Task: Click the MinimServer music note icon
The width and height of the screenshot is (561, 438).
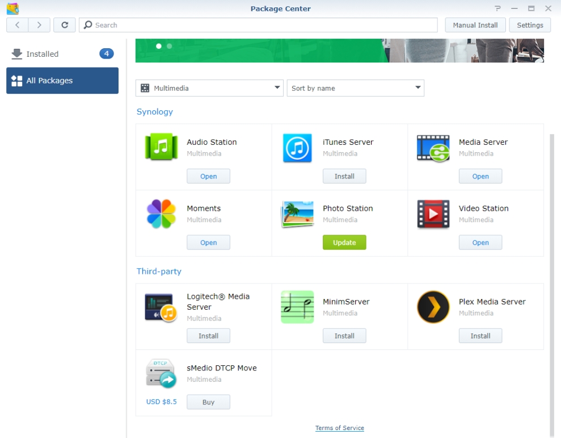Action: click(x=297, y=307)
